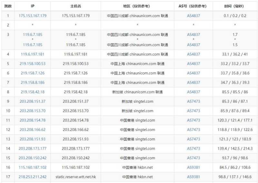258x183 pixels.
Task: Open AS4837 link for 219.158.100.53 row
Action: (x=193, y=64)
